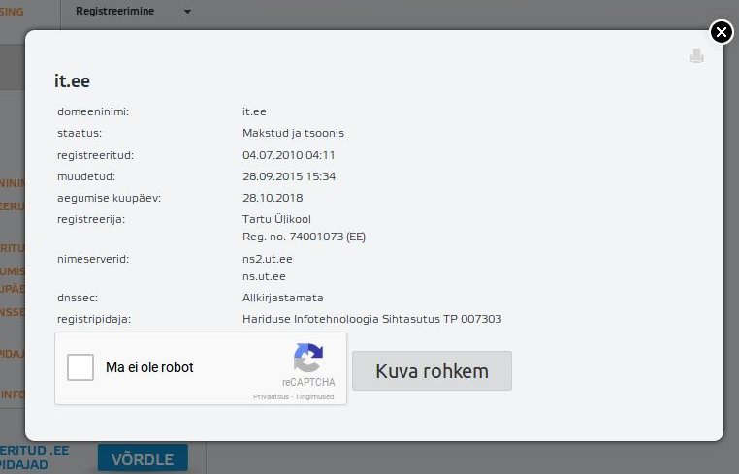Select nameserver 'ns.ut.ee'
Viewport: 739px width, 474px height.
click(264, 276)
